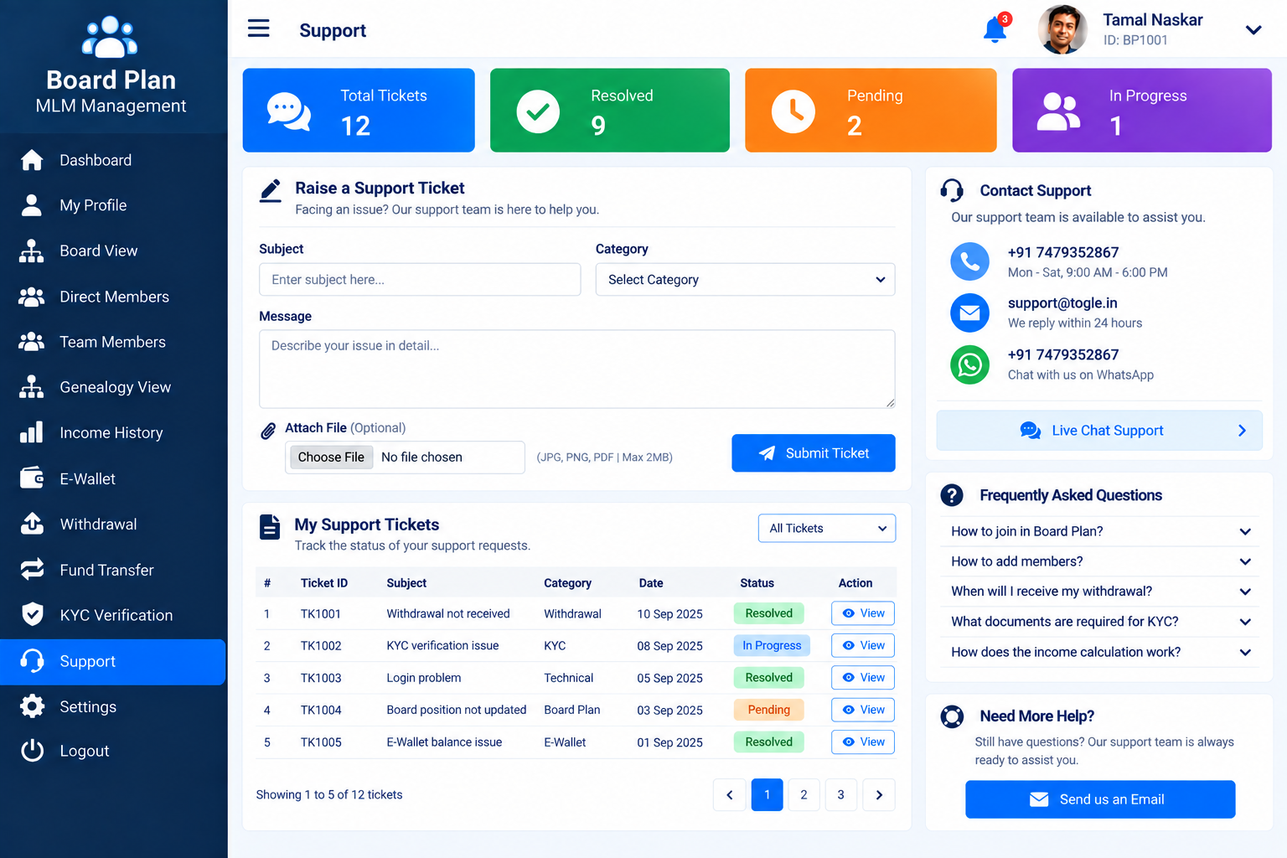
Task: Expand 'What documents are required for KYC?' FAQ
Action: click(1100, 622)
